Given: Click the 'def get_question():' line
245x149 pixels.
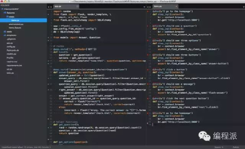Looking at the screenshot, I should click(x=66, y=124).
